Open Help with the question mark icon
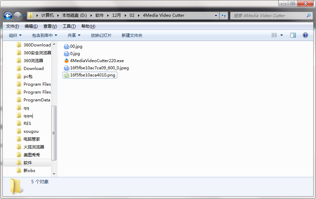This screenshot has height=199, width=316. click(x=305, y=35)
